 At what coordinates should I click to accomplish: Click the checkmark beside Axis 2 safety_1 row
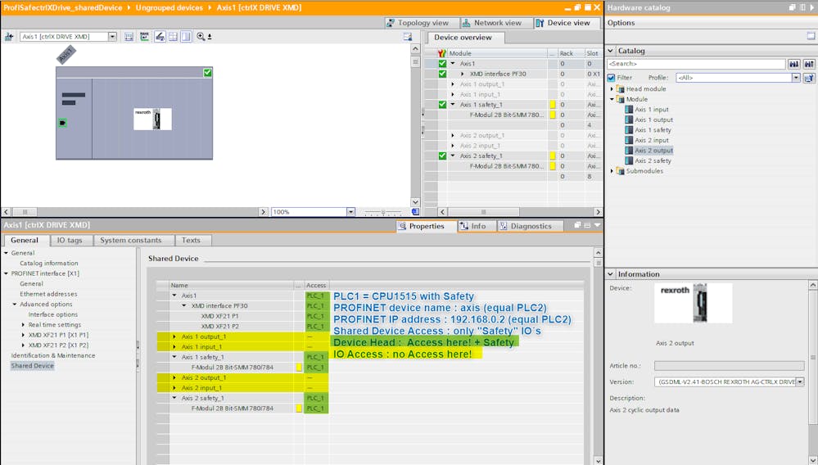tap(442, 156)
